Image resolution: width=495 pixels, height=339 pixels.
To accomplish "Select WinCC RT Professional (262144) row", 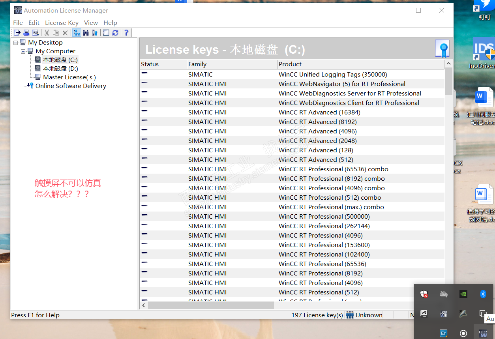I will tap(292, 226).
